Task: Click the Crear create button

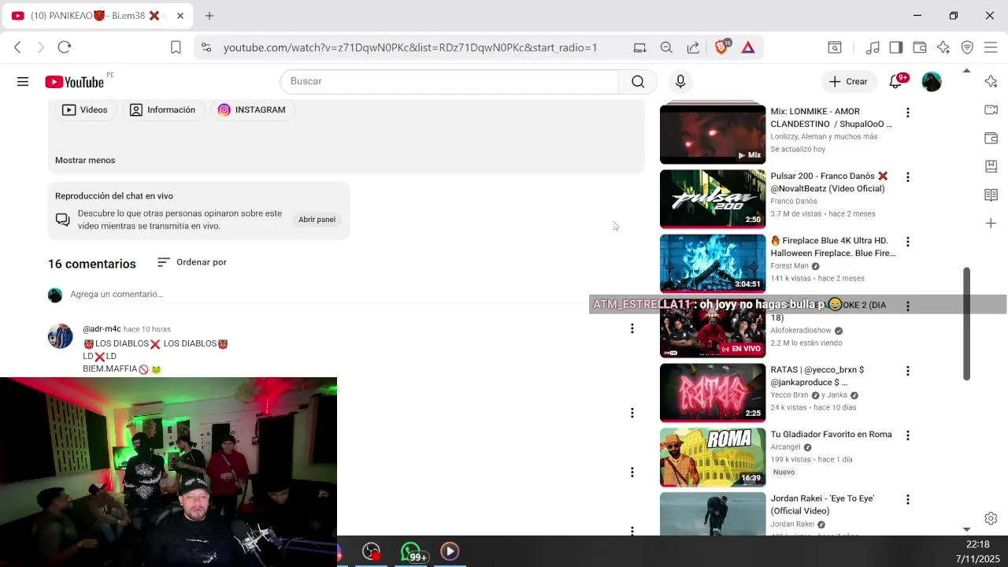Action: click(x=848, y=81)
